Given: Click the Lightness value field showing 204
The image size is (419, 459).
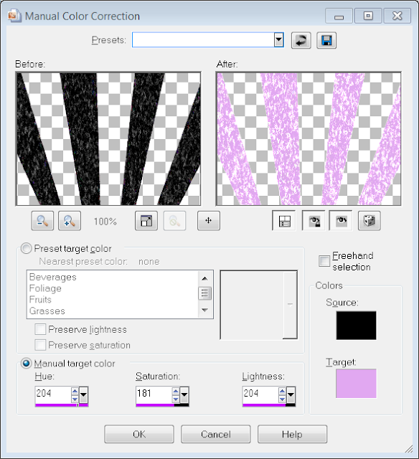Looking at the screenshot, I should click(260, 394).
